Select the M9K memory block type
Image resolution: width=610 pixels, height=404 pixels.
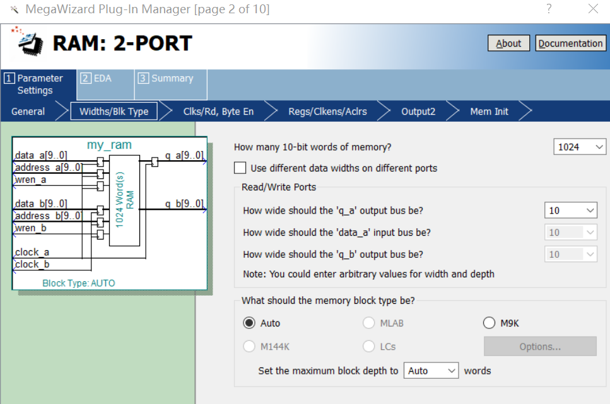coord(489,323)
